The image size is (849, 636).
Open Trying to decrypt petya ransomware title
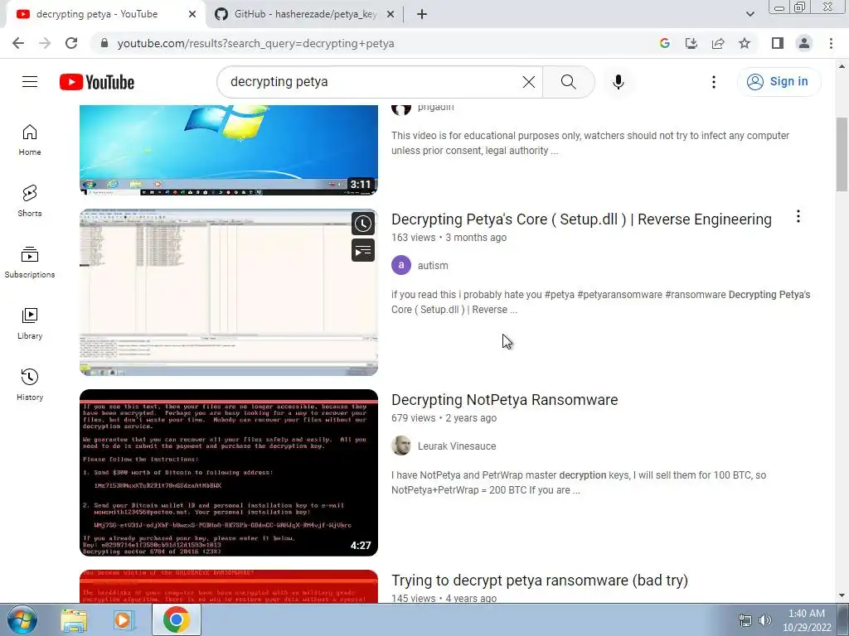[x=540, y=581]
